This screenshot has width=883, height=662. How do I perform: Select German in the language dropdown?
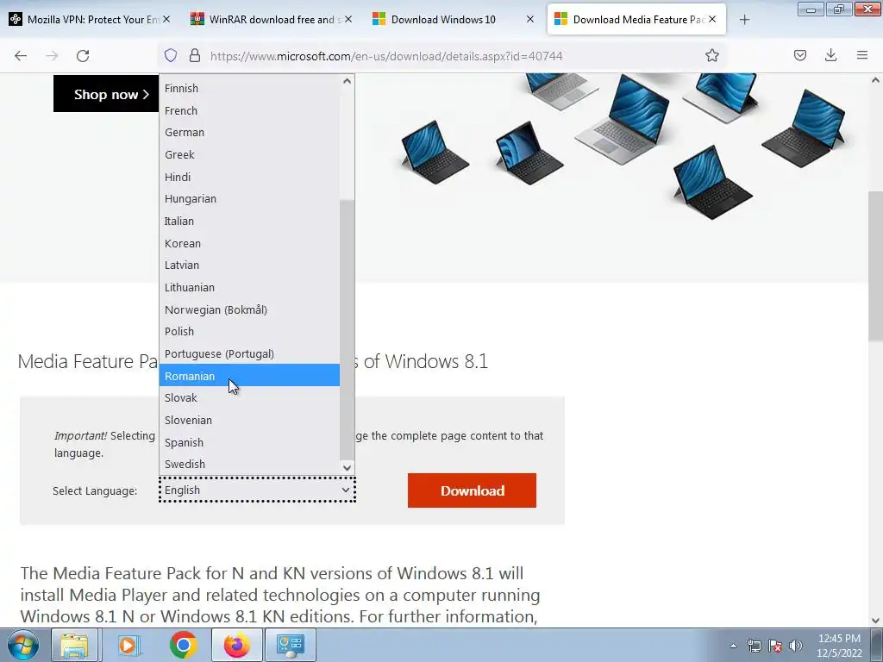point(249,132)
